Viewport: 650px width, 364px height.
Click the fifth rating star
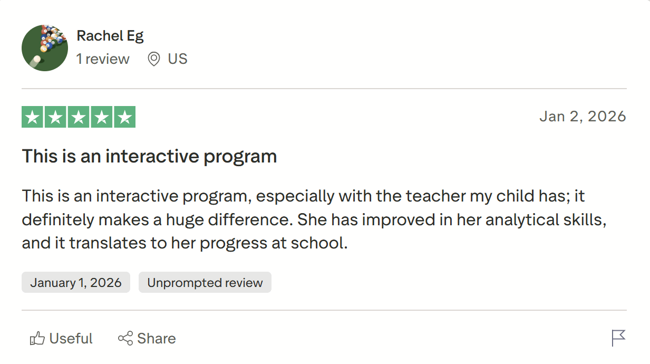click(x=124, y=117)
